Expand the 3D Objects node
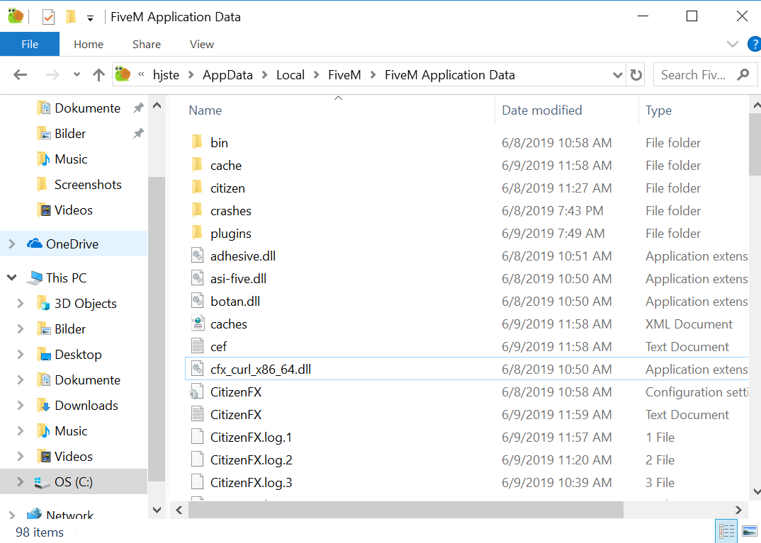Screen dimensions: 761x543 point(21,304)
